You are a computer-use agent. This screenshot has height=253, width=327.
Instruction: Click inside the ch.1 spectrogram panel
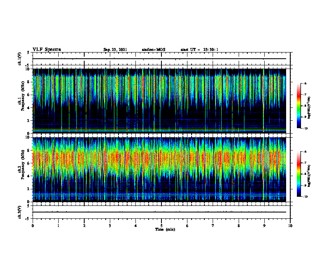(x=159, y=101)
